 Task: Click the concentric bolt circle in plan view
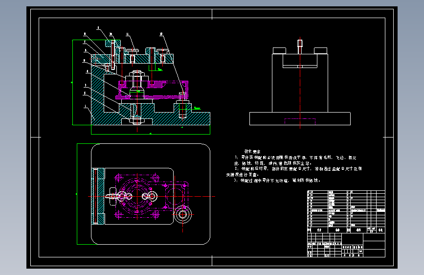(x=182, y=215)
